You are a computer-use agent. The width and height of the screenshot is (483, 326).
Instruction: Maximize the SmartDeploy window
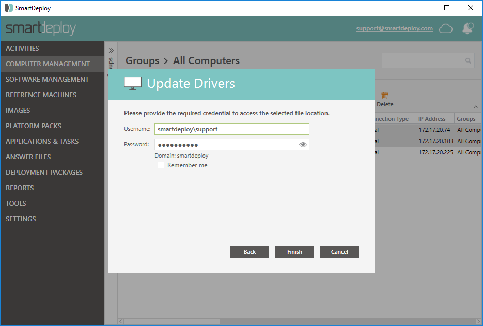[447, 8]
